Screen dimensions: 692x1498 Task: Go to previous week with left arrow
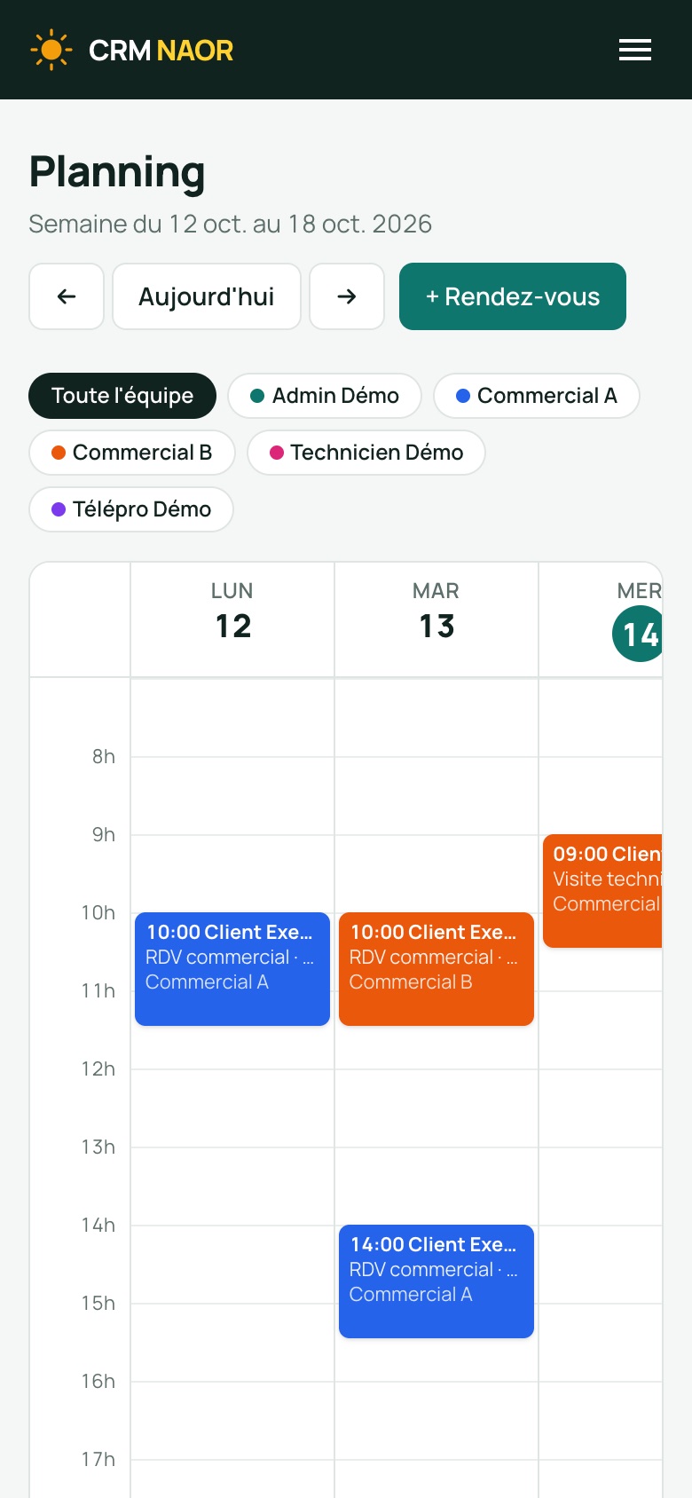(x=67, y=296)
